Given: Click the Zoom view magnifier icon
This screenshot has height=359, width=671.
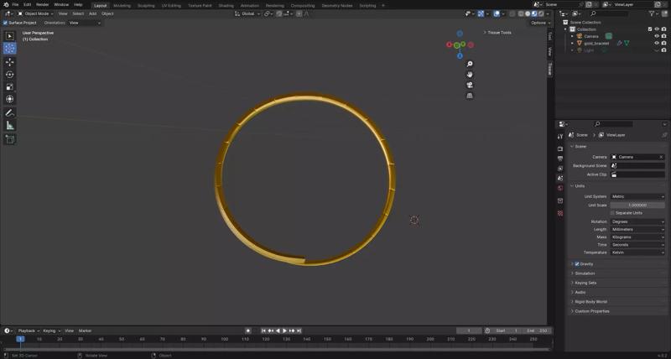Looking at the screenshot, I should pyautogui.click(x=470, y=64).
